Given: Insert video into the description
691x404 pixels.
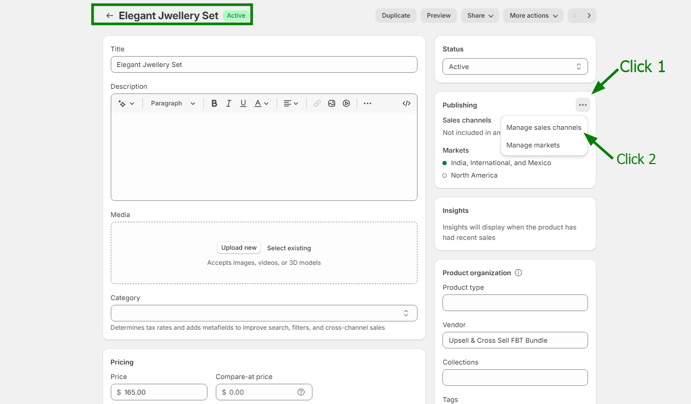Looking at the screenshot, I should (x=346, y=103).
